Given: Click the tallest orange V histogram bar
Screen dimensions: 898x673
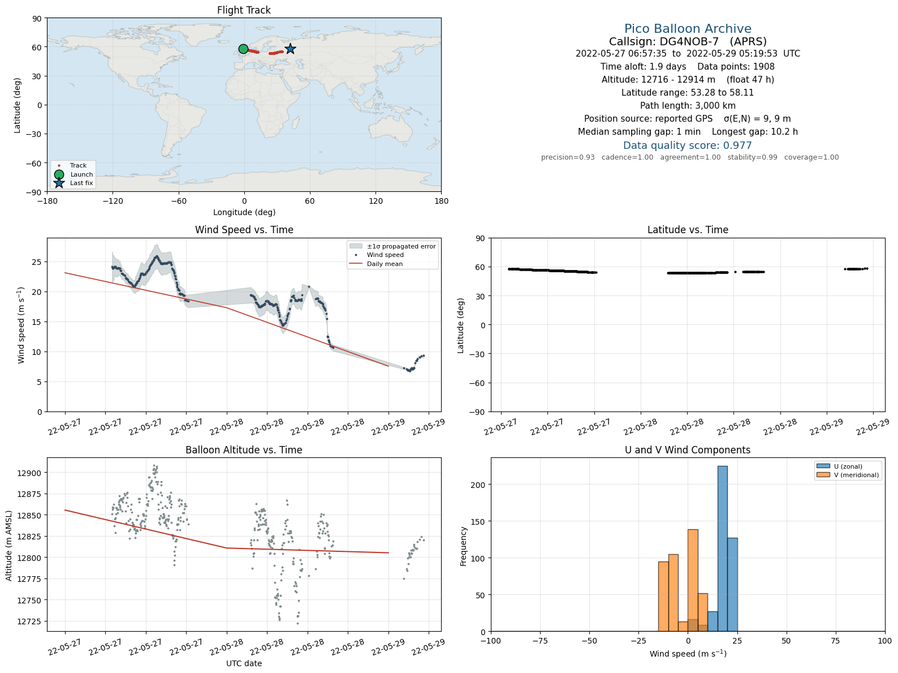Looking at the screenshot, I should coord(693,580).
